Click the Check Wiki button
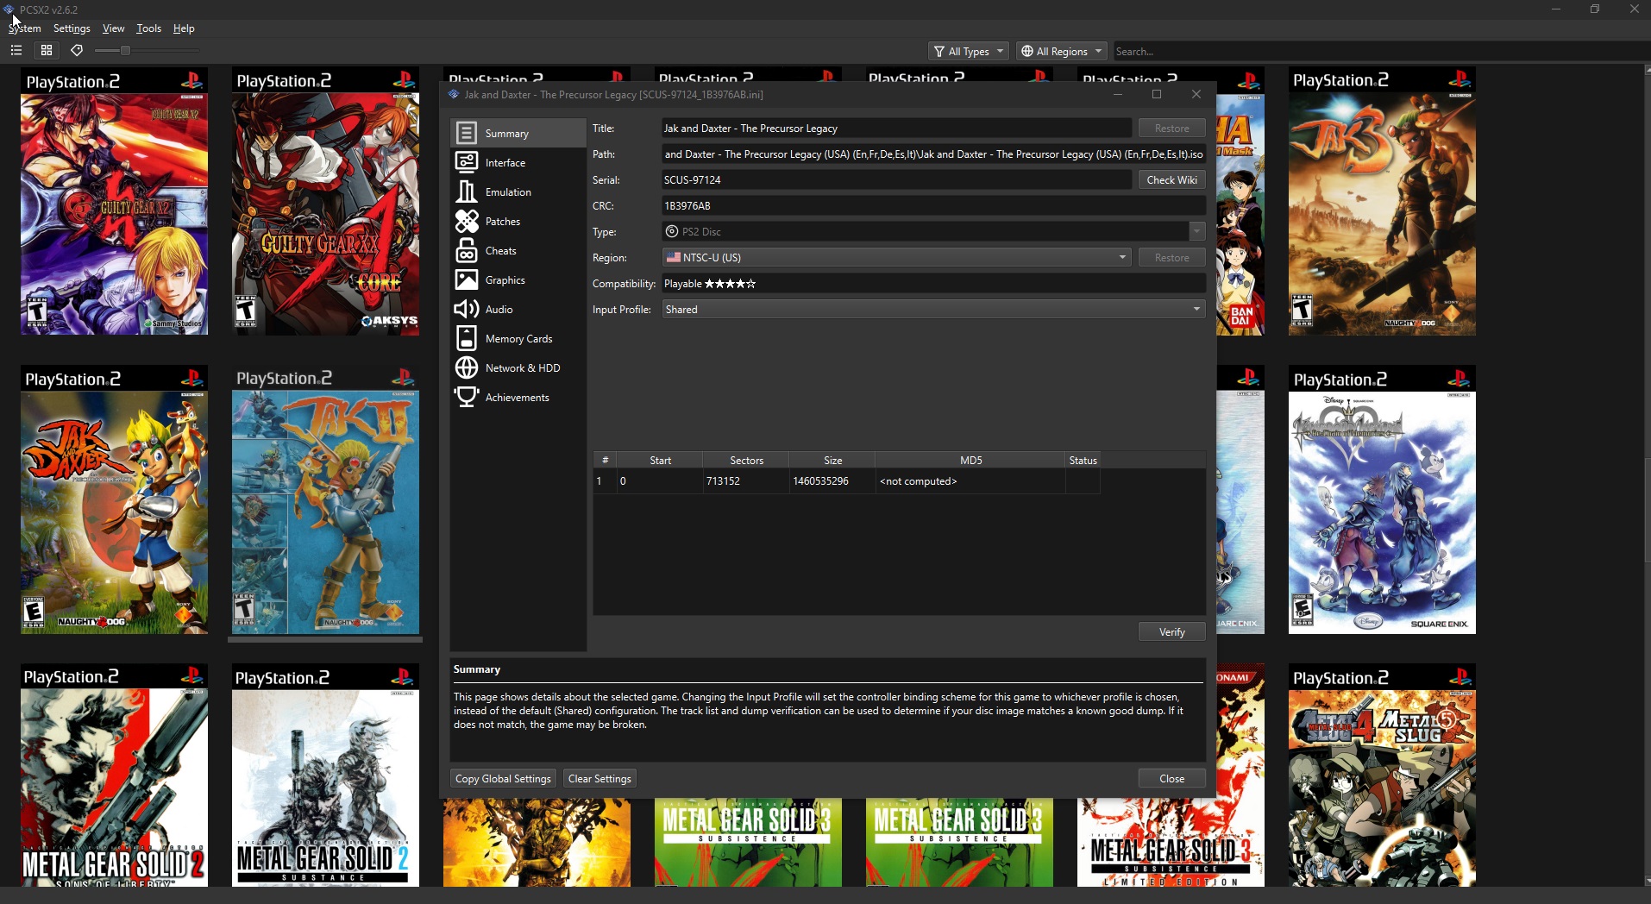 [1171, 179]
